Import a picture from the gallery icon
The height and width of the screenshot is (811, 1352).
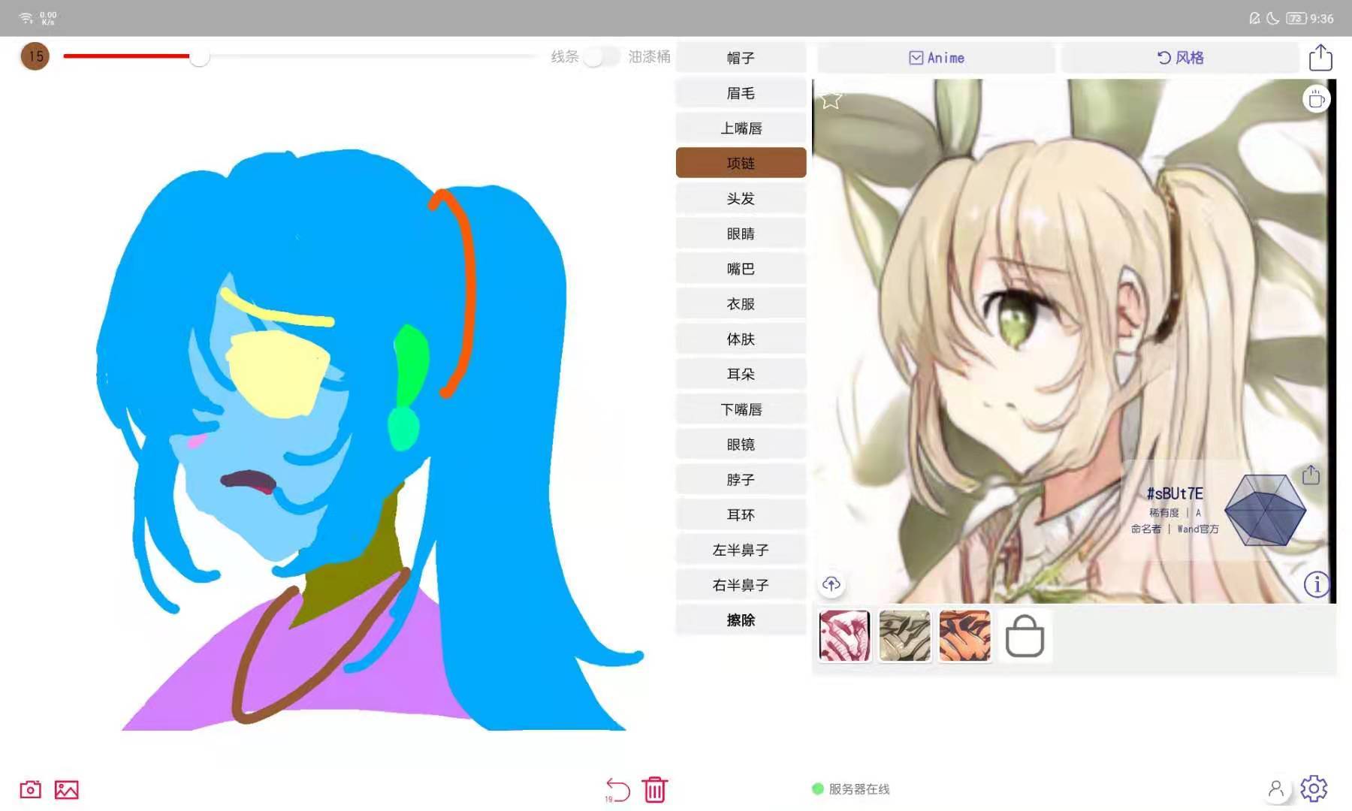66,789
